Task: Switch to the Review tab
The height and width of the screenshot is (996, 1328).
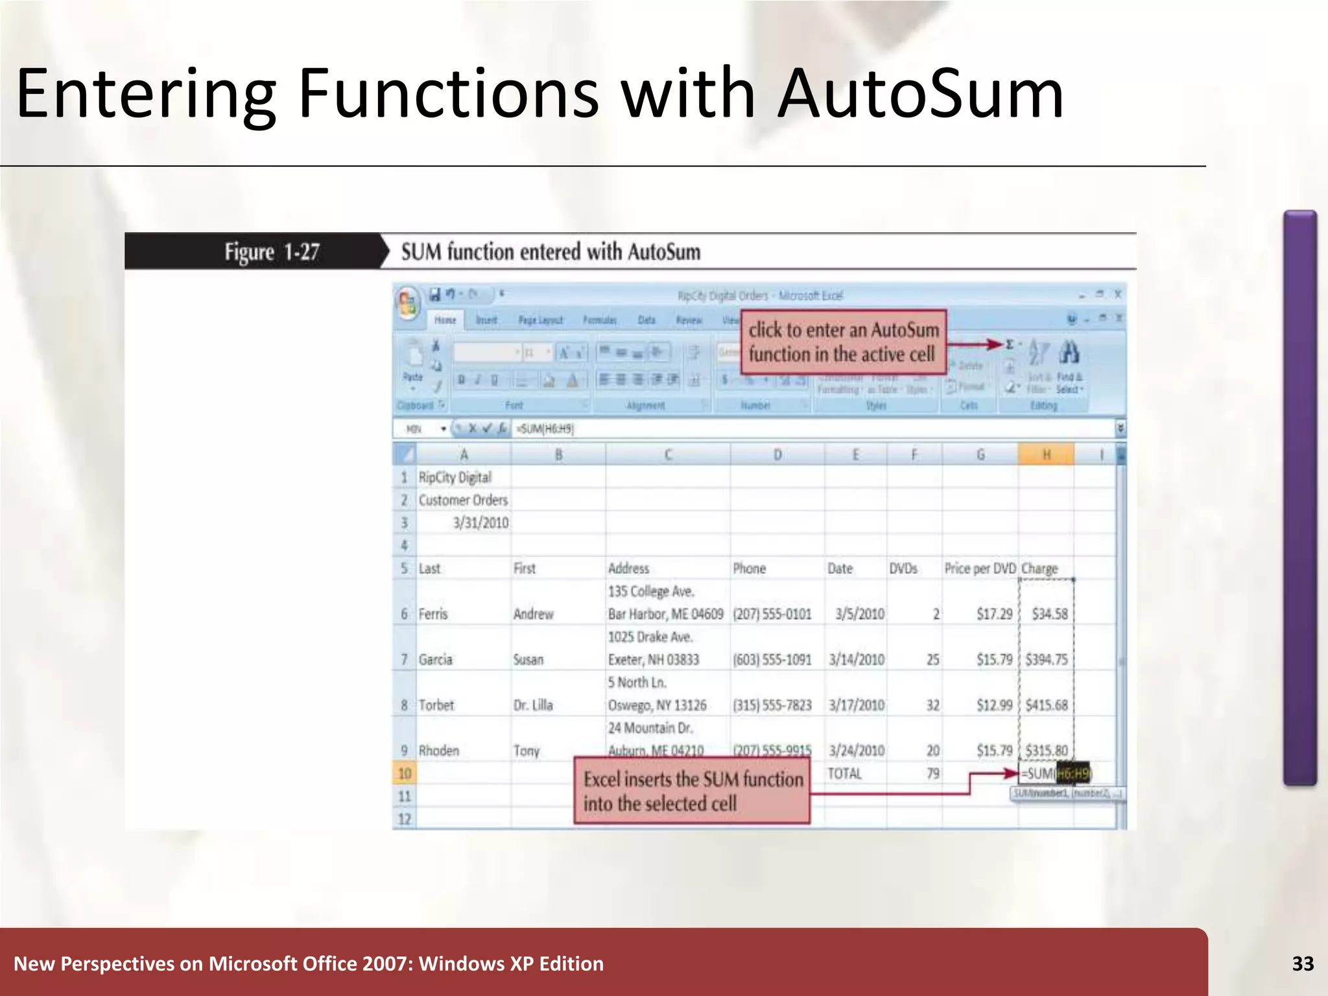Action: click(689, 320)
